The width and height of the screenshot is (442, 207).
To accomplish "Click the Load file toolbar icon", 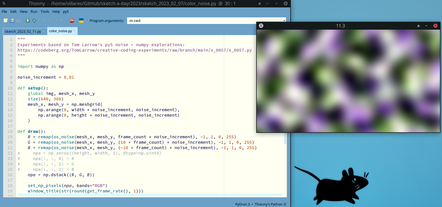I will click(x=12, y=21).
